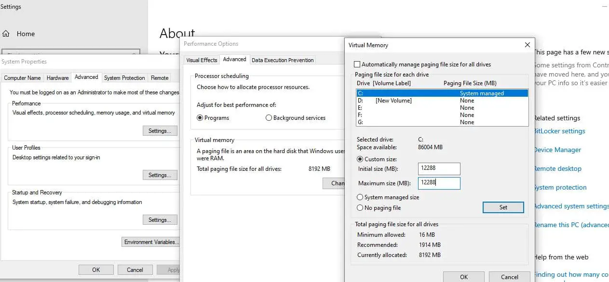
Task: Select Background services radio button
Action: [269, 118]
